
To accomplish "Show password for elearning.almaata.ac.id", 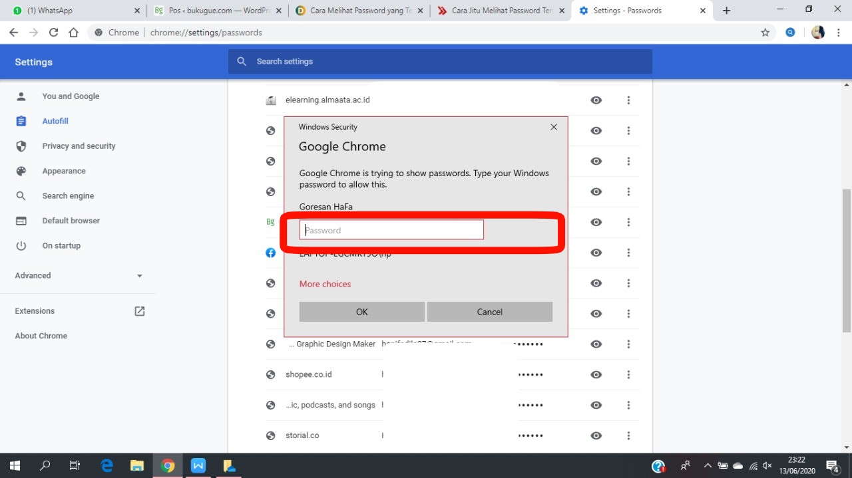I will [596, 100].
